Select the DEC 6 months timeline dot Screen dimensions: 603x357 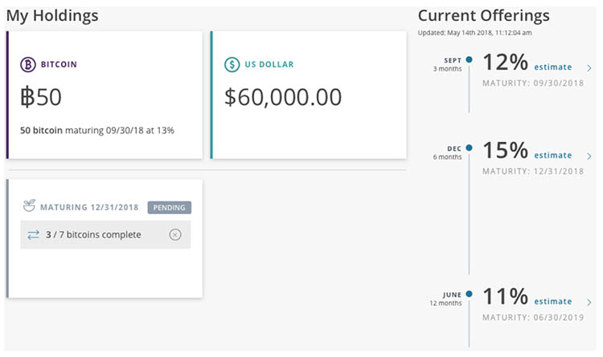(x=469, y=147)
